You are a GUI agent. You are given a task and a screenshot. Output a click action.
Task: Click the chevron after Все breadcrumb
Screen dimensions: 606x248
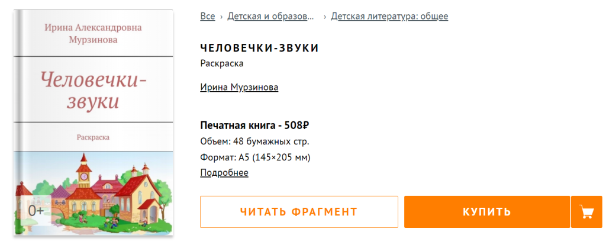[221, 17]
